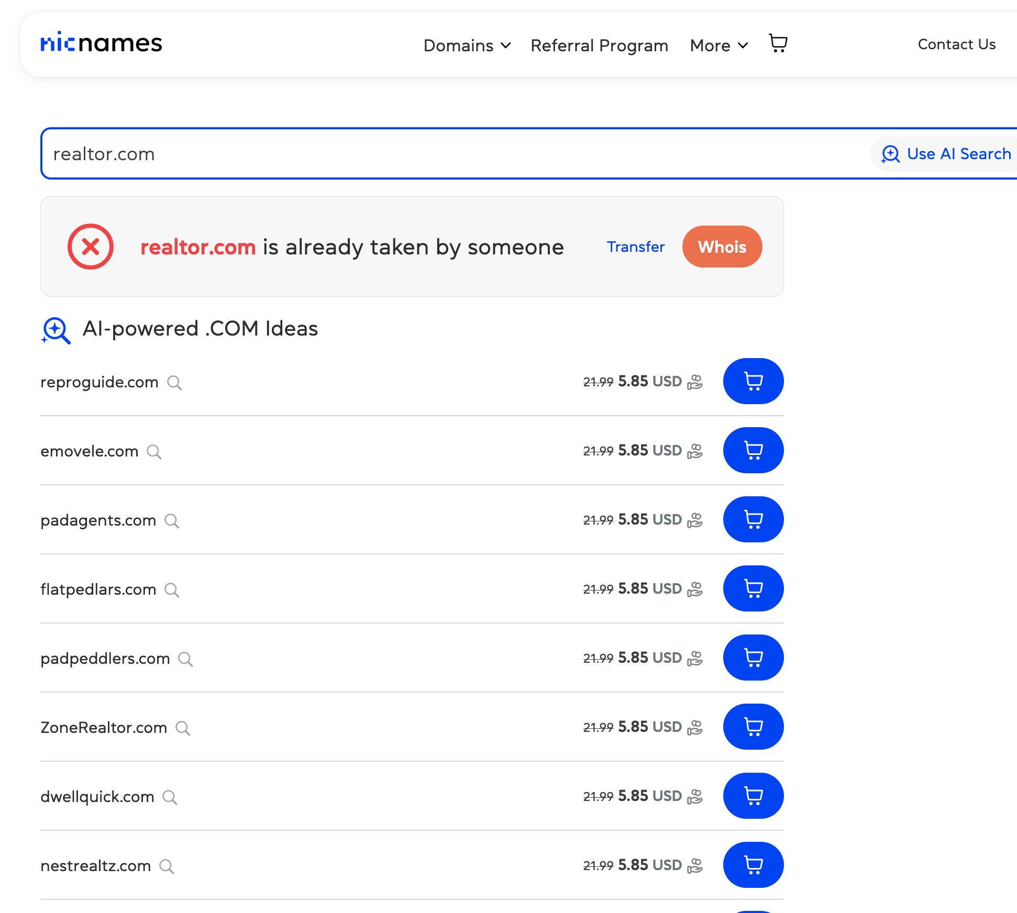Click the AI-powered .COM Ideas heading
Image resolution: width=1017 pixels, height=913 pixels.
200,329
